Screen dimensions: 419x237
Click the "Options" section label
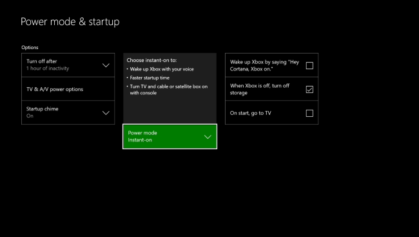point(30,47)
